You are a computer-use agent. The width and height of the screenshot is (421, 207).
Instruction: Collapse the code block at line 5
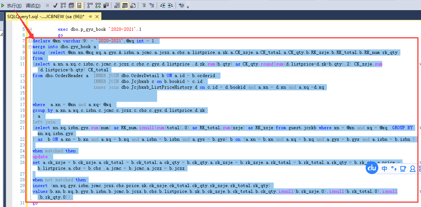(30, 30)
